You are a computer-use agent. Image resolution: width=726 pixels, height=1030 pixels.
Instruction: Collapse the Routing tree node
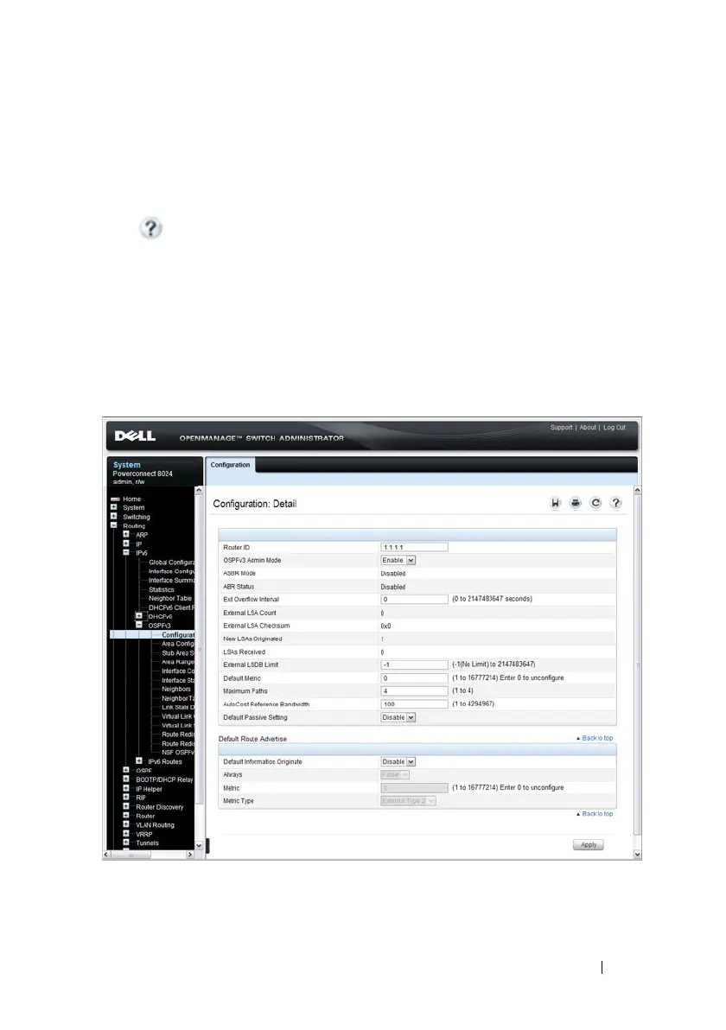[x=114, y=525]
